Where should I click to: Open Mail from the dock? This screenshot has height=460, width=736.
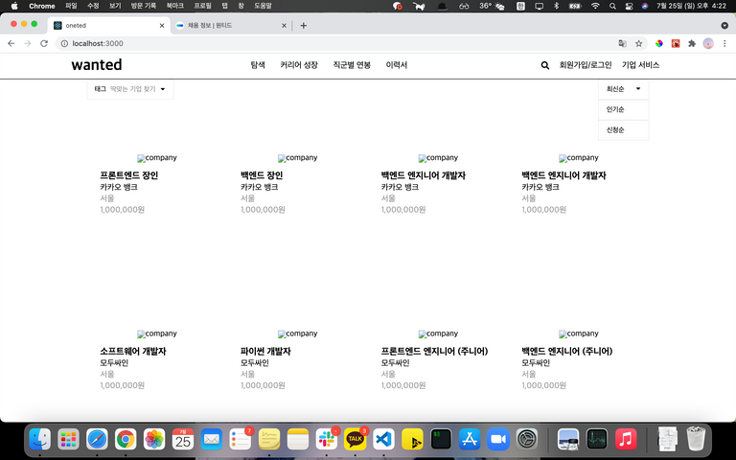pos(212,440)
